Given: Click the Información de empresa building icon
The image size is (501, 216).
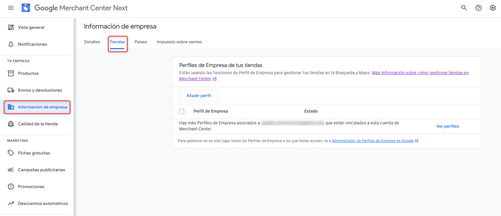Looking at the screenshot, I should (x=11, y=107).
